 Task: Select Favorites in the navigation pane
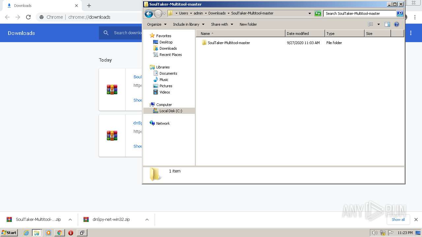[x=161, y=36]
